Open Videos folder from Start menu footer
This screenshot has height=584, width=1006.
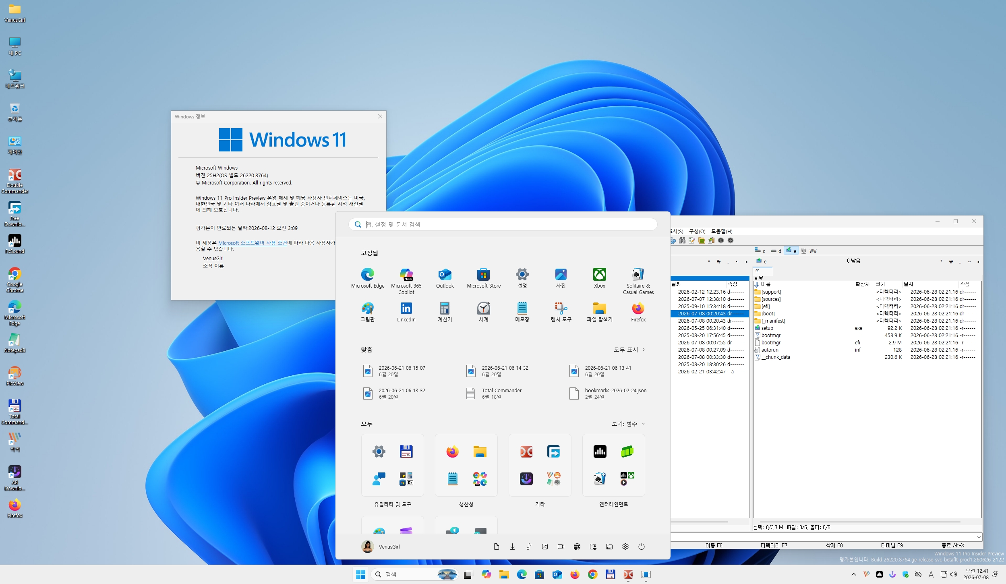click(x=561, y=547)
